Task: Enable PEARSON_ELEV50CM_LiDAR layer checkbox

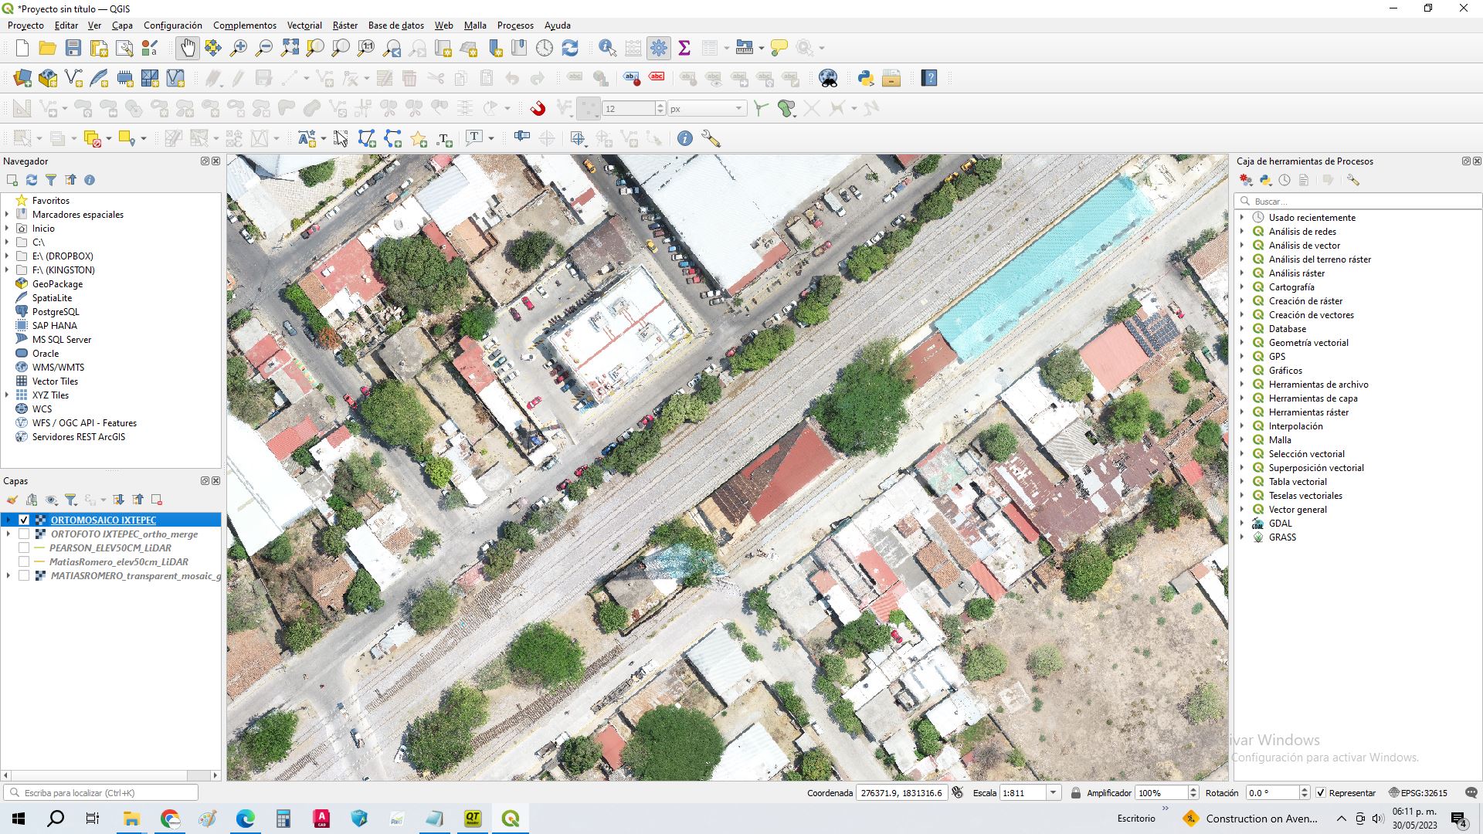Action: click(24, 548)
